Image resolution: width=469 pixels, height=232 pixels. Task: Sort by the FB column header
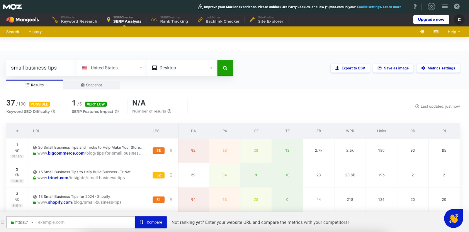coord(319,131)
